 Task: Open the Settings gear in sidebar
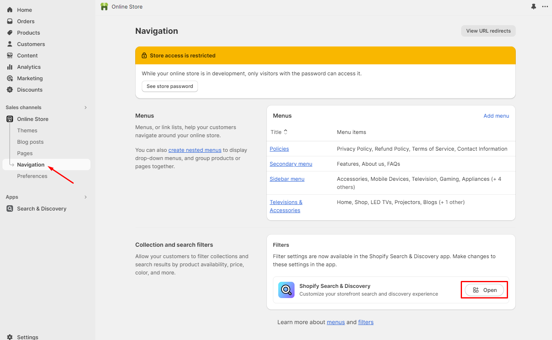(10, 337)
